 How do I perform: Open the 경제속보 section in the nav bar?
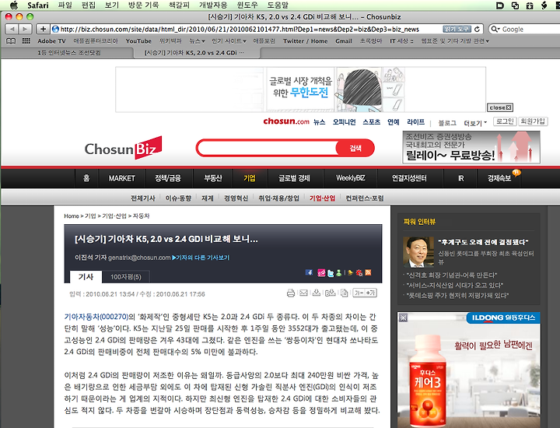tap(499, 178)
